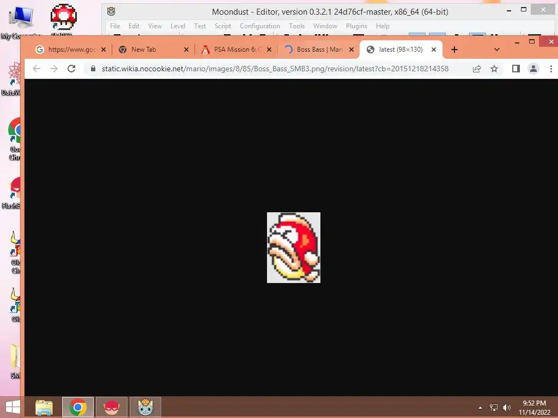558x418 pixels.
Task: Expand Chrome tab search dropdown
Action: (497, 50)
